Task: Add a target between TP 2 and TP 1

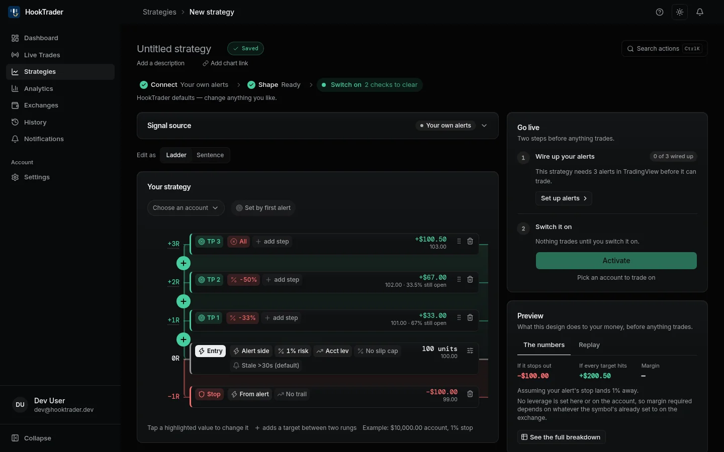Action: (184, 301)
